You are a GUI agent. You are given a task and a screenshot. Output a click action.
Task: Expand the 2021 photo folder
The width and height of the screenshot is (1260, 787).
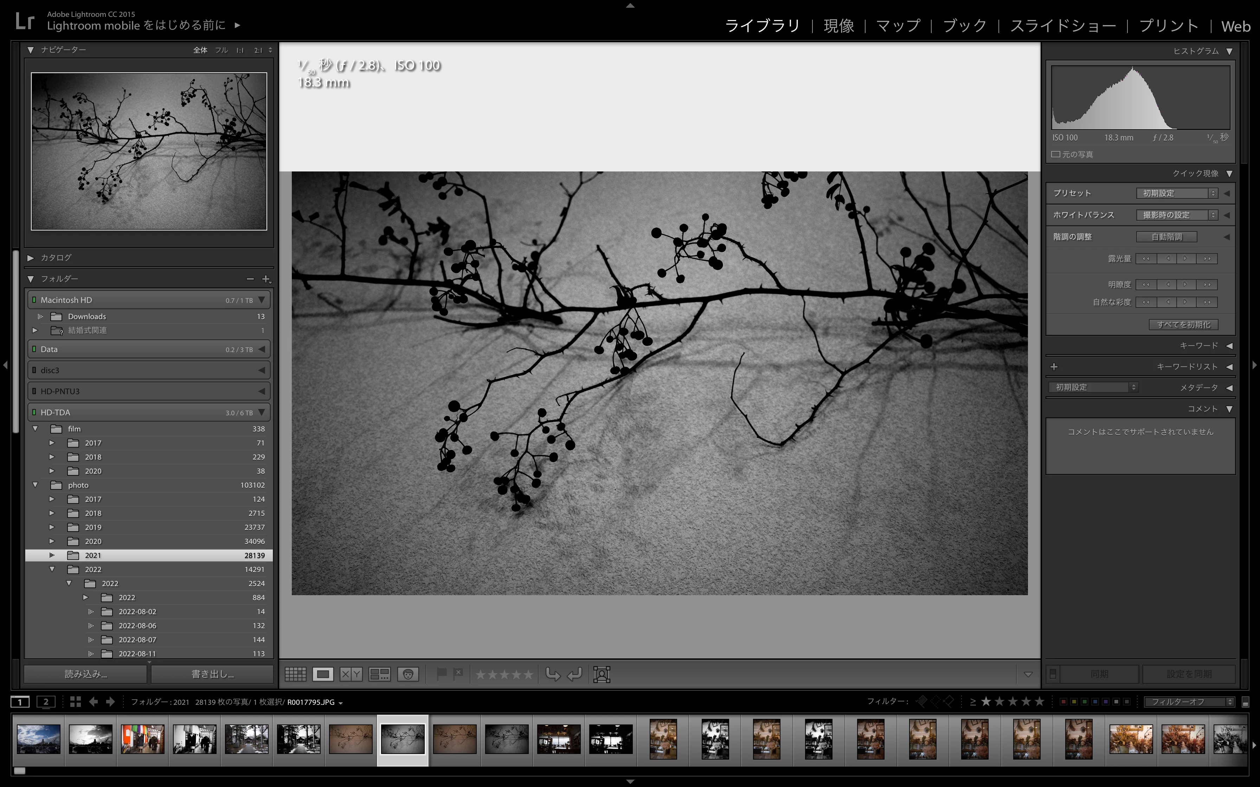coord(52,555)
